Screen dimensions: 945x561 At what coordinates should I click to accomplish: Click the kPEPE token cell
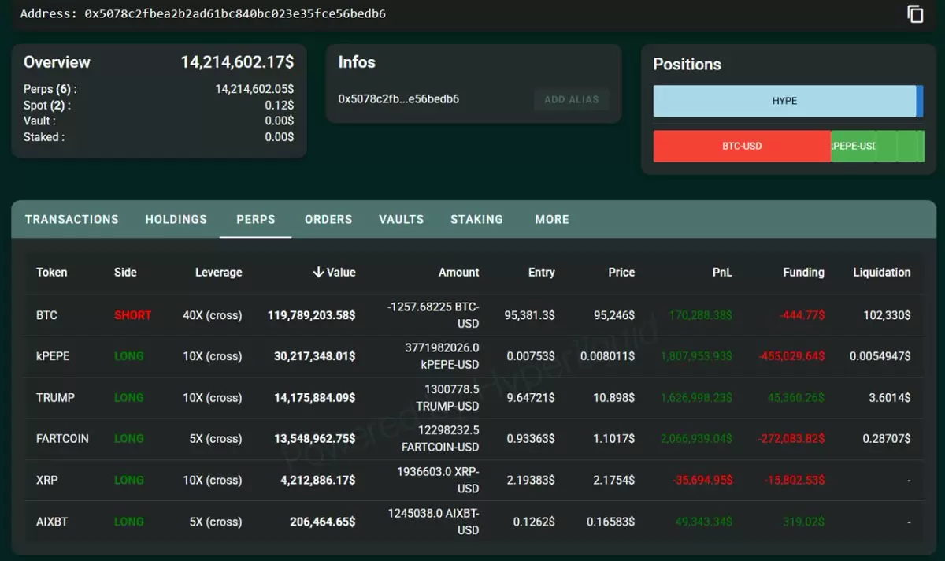pos(53,356)
